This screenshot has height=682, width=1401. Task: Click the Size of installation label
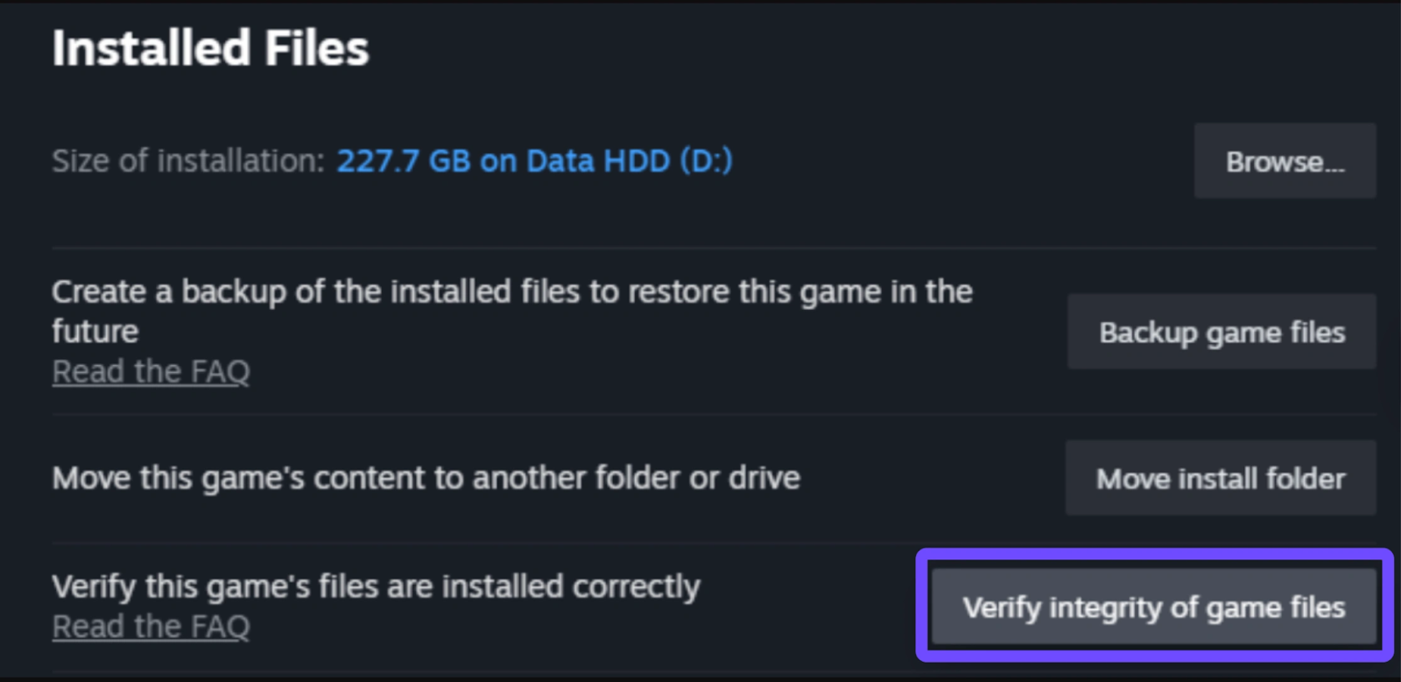[x=188, y=161]
